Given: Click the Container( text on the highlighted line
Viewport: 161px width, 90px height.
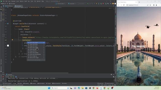Looking at the screenshot, I should coord(27,40).
